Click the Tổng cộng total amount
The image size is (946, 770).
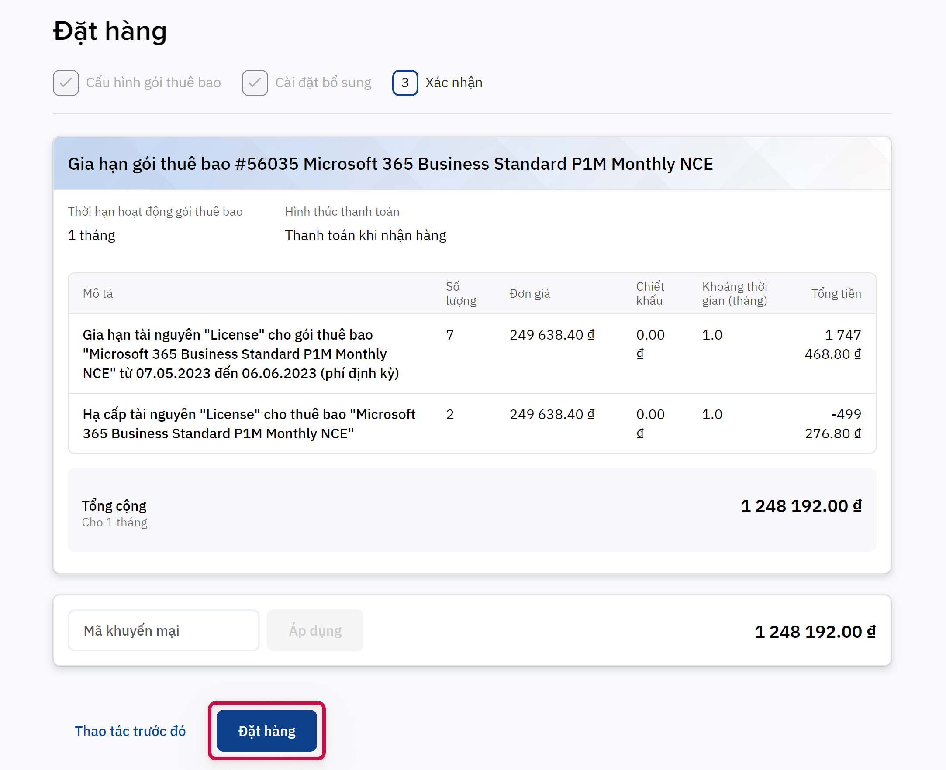tap(801, 505)
